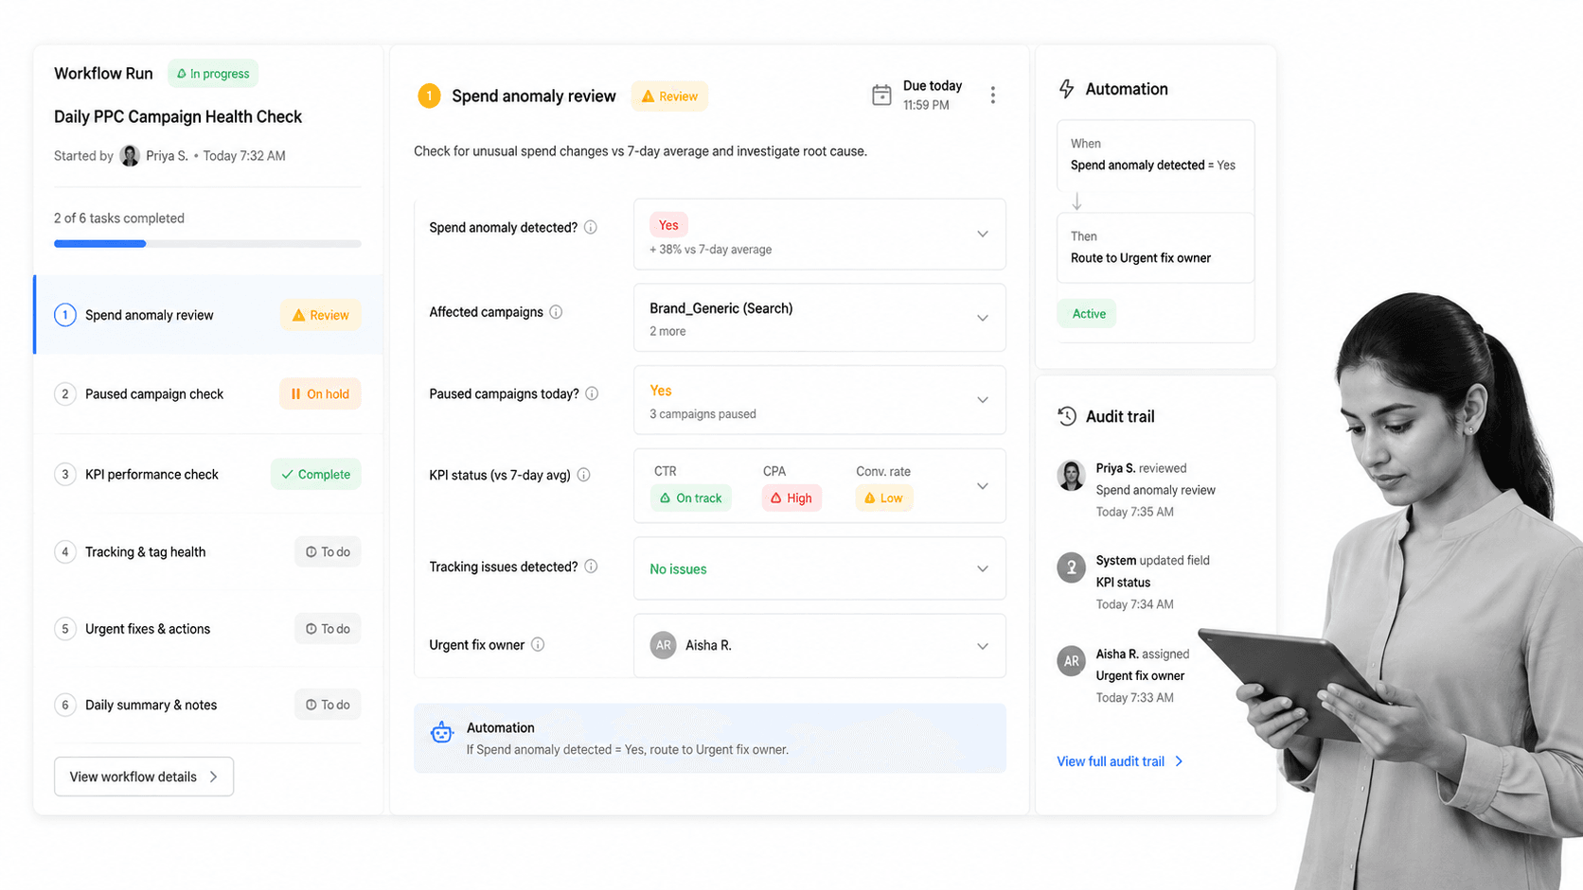The width and height of the screenshot is (1583, 890).
Task: Open the three-dot more options menu
Action: click(992, 96)
